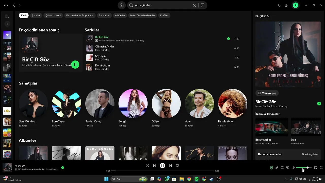Image resolution: width=325 pixels, height=183 pixels.
Task: Open the Spotify Home page icon
Action: tap(122, 5)
